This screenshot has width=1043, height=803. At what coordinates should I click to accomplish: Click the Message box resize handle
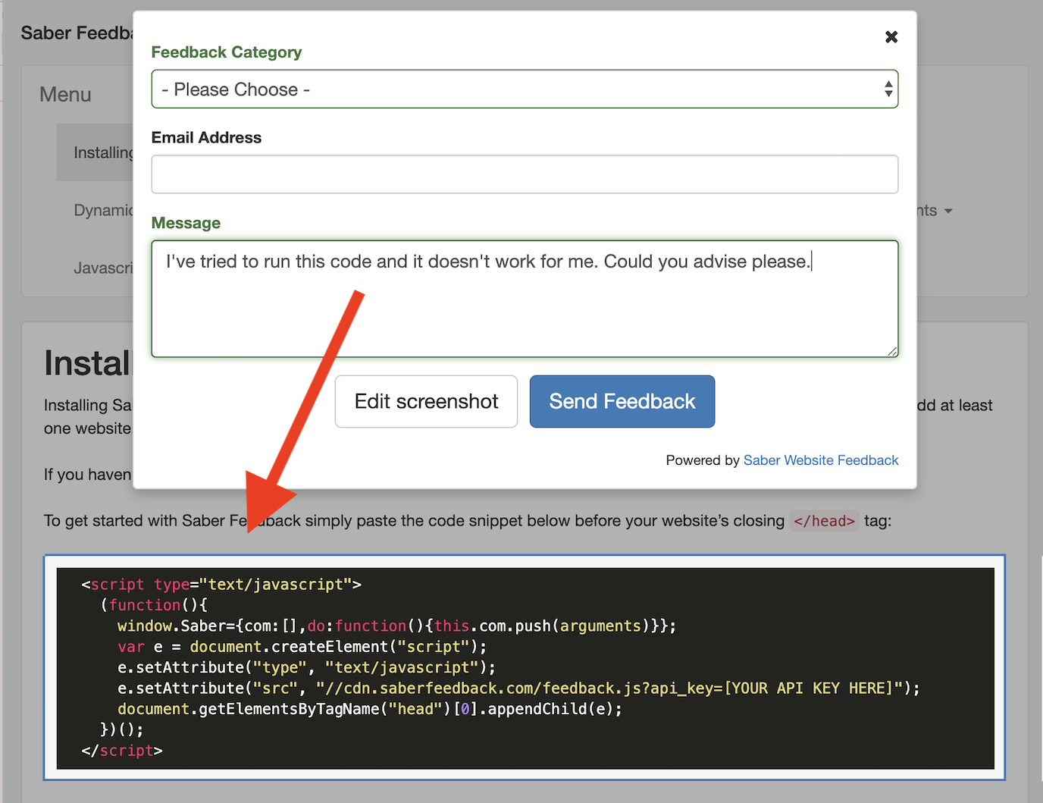point(891,351)
